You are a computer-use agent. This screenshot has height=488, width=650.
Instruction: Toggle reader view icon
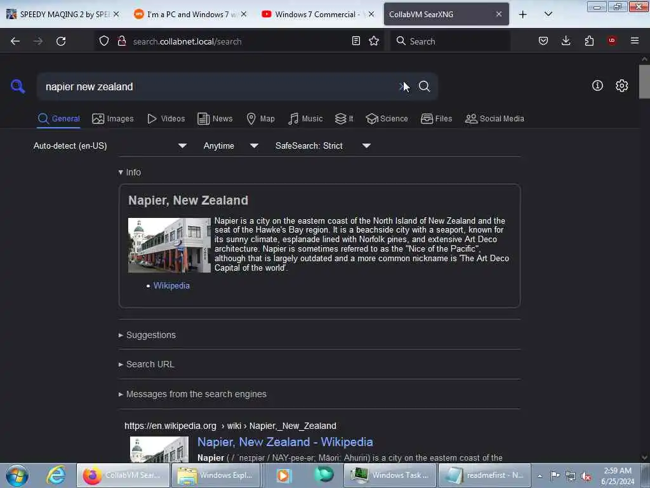[x=355, y=41]
